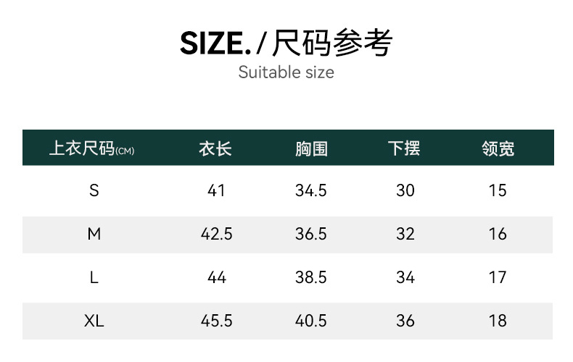
Task: Click the 45.5 length cell in XL row
Action: pos(216,321)
